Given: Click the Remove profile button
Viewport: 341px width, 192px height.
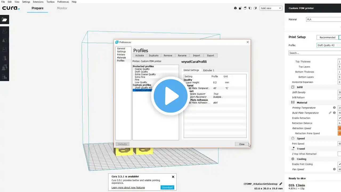Looking at the screenshot, I should 168,55.
